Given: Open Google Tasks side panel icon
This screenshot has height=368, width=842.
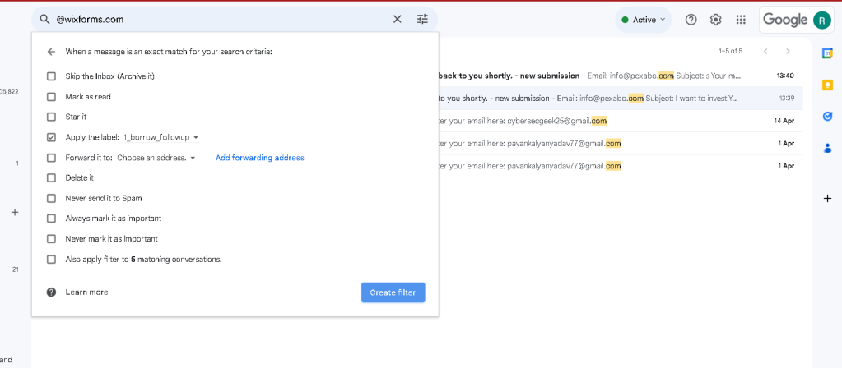Looking at the screenshot, I should pyautogui.click(x=827, y=117).
